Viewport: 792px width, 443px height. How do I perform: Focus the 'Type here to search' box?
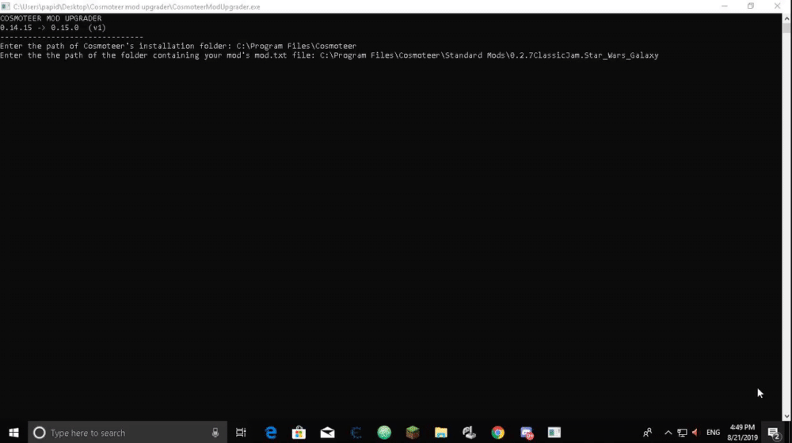tap(128, 433)
